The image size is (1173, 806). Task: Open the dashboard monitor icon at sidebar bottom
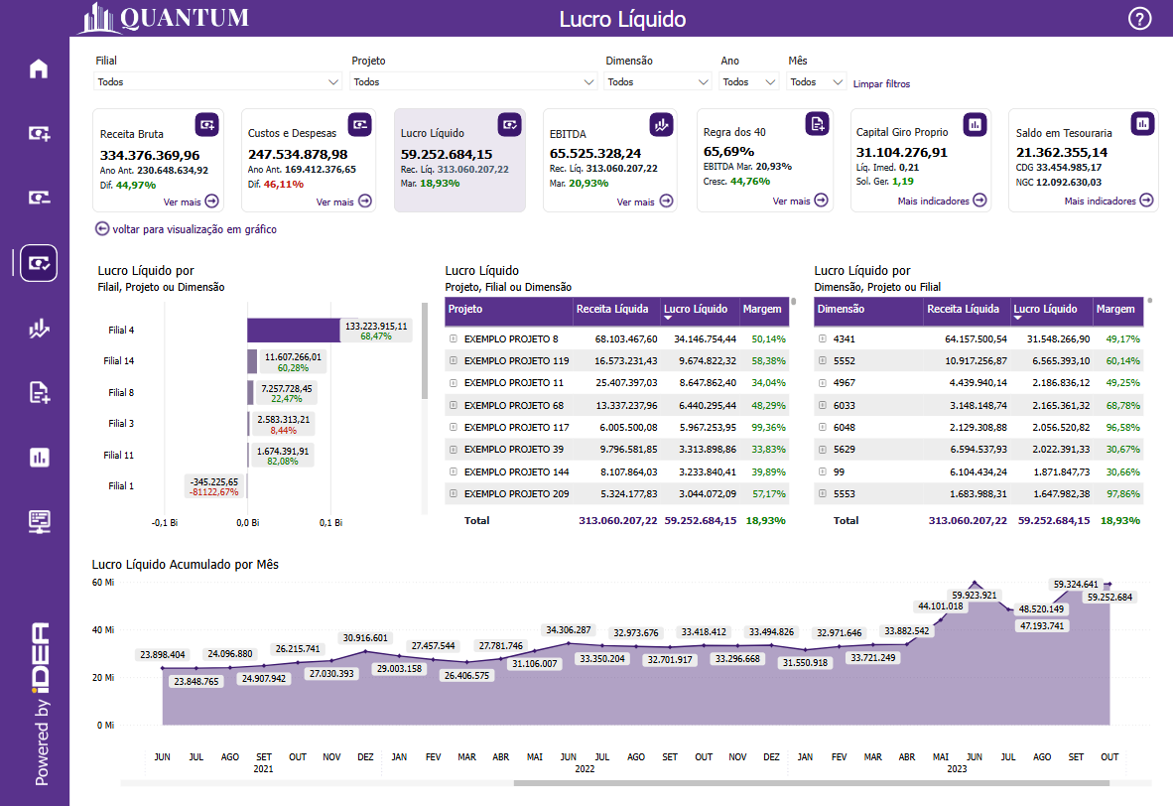click(38, 520)
